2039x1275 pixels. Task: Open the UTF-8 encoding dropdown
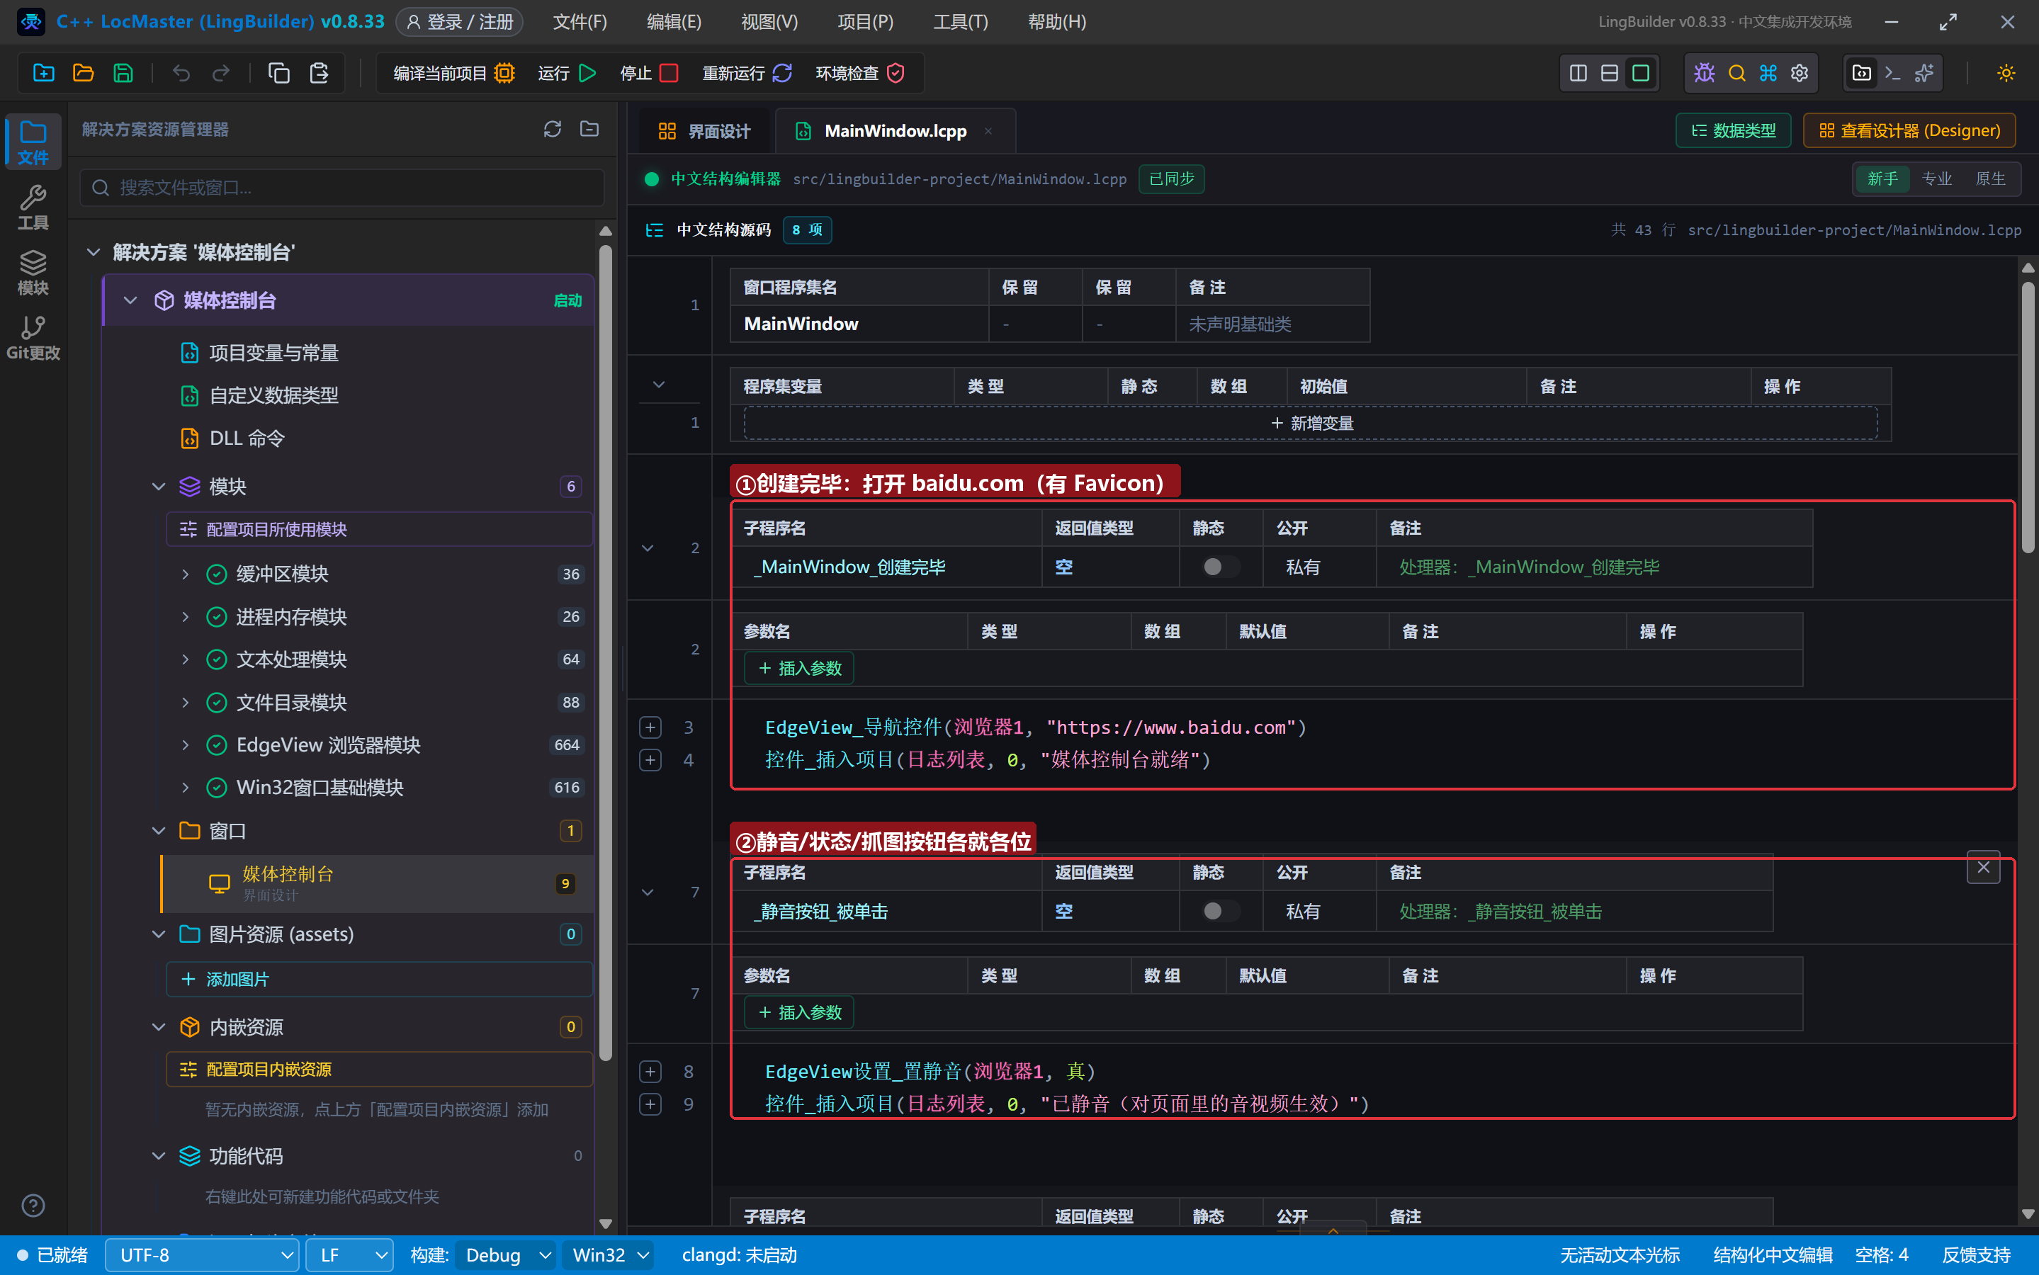coord(203,1254)
